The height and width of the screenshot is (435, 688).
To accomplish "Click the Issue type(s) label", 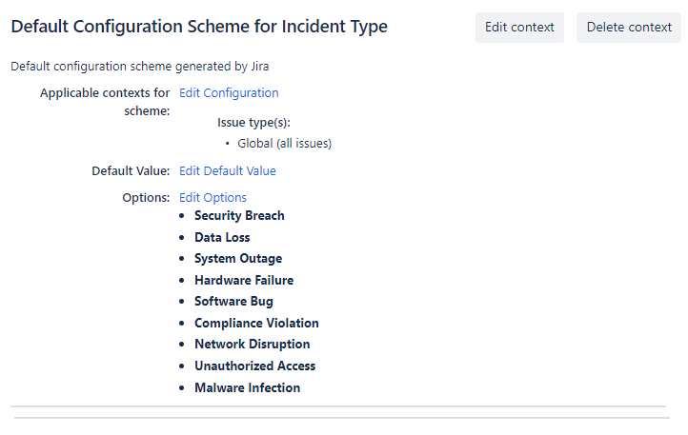I will (253, 123).
